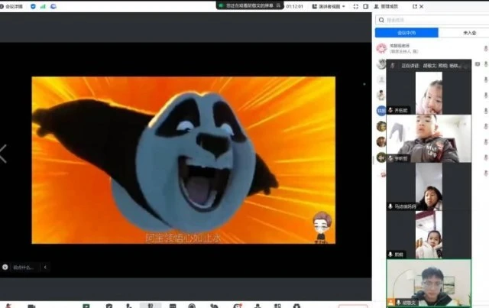Show previous page with the left chevron

4,154
